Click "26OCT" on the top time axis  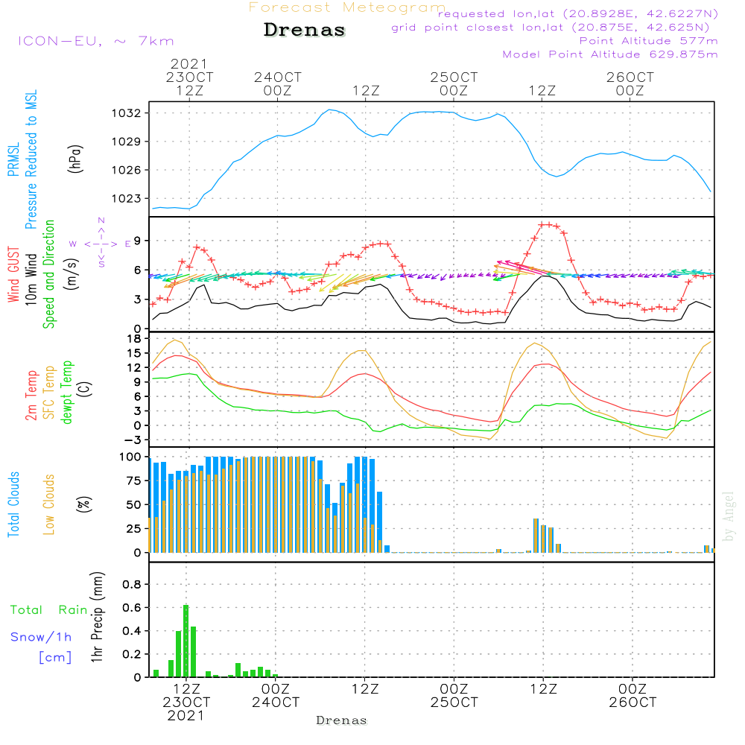[x=630, y=77]
